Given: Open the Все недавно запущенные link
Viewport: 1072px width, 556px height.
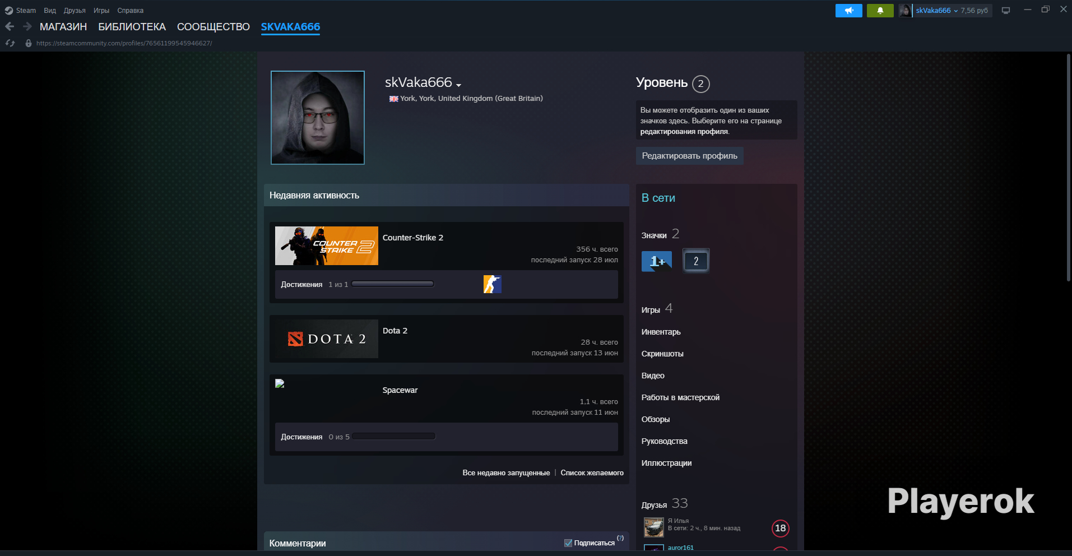Looking at the screenshot, I should point(506,473).
